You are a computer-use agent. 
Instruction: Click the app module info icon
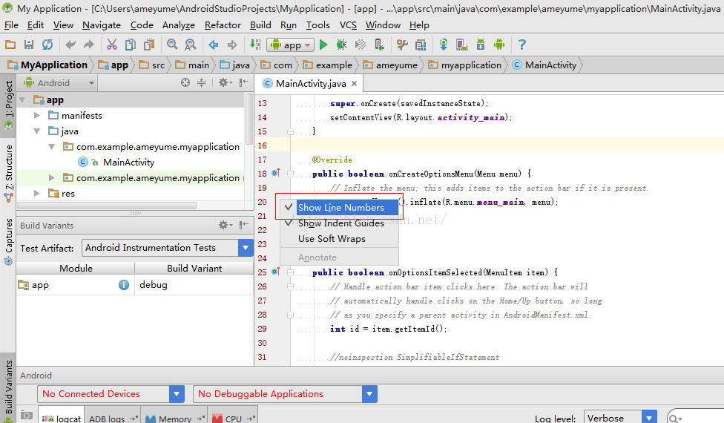click(x=124, y=285)
